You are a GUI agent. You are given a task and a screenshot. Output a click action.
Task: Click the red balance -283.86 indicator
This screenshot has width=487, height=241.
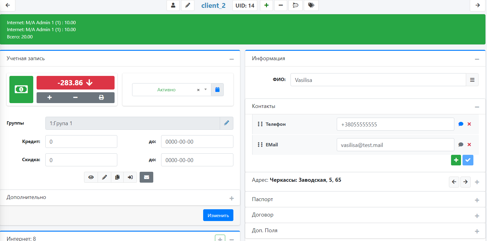(76, 83)
